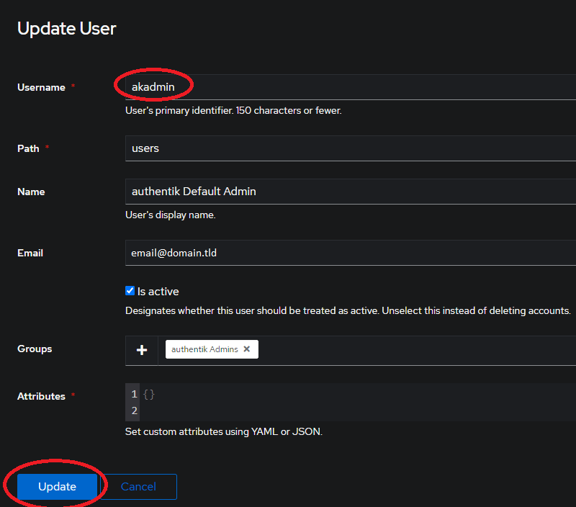Click the Groups field label

(x=35, y=349)
